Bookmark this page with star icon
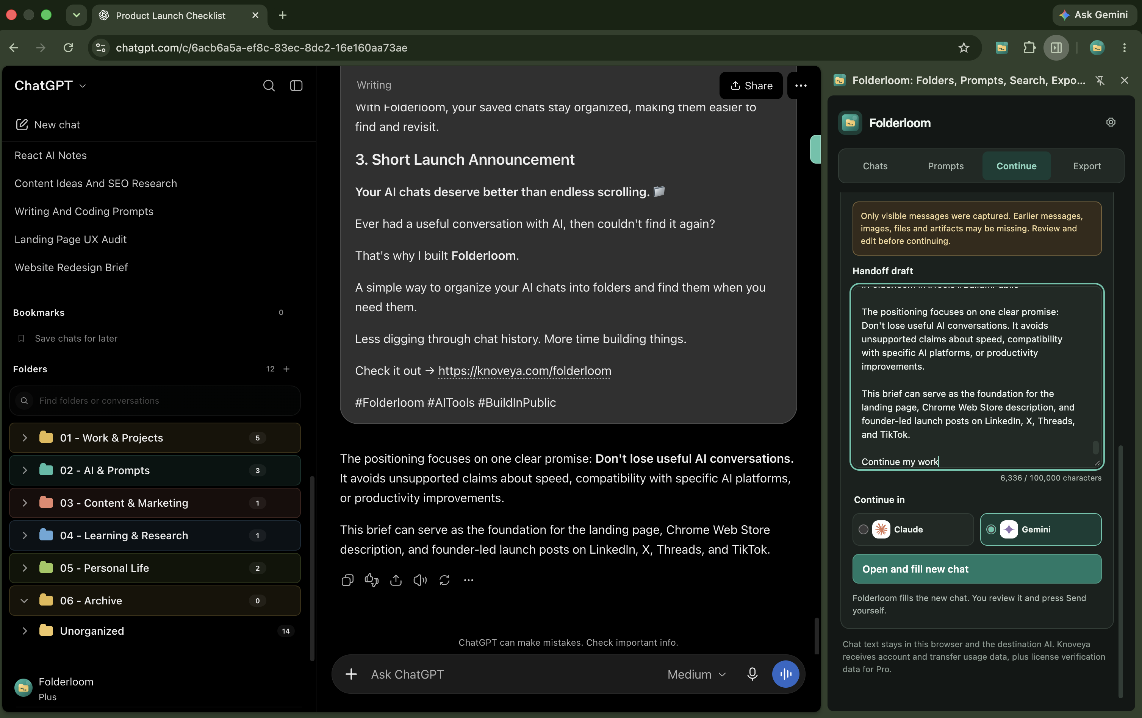The height and width of the screenshot is (718, 1142). point(963,47)
